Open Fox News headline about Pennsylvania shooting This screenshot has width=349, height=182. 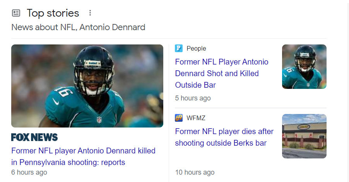pyautogui.click(x=83, y=156)
